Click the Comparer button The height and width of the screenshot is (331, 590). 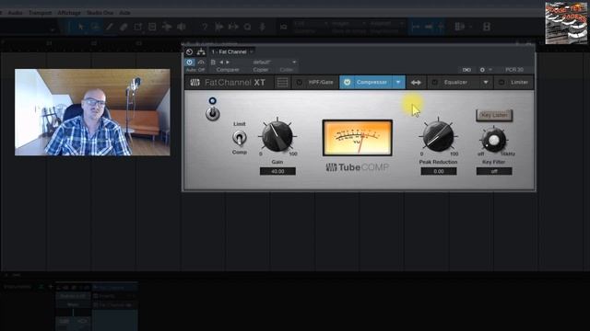(x=228, y=70)
